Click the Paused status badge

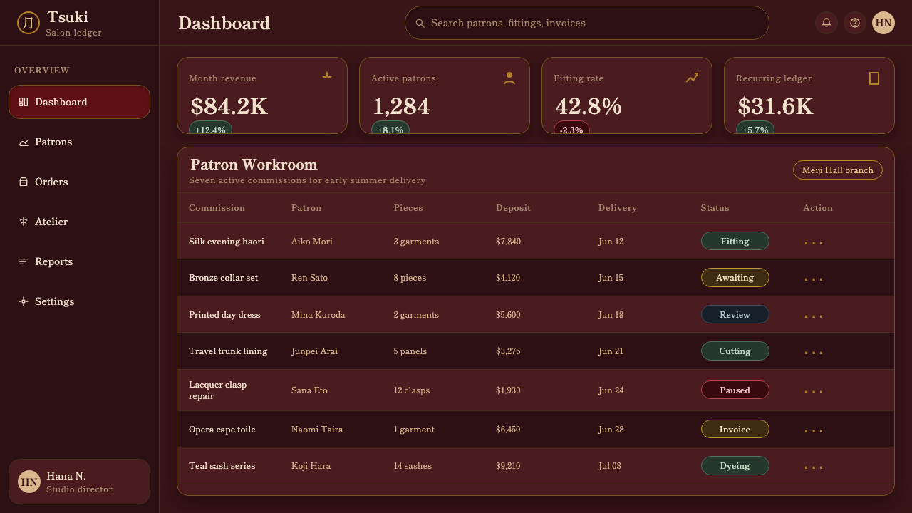tap(735, 390)
